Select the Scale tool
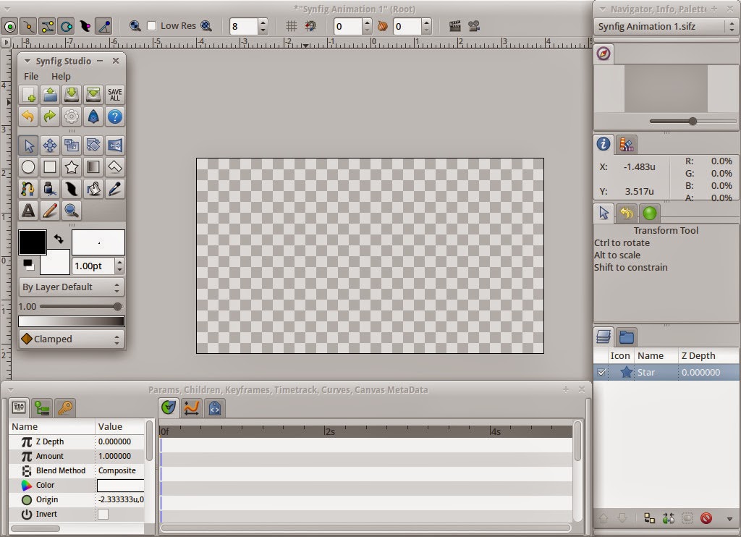 72,145
